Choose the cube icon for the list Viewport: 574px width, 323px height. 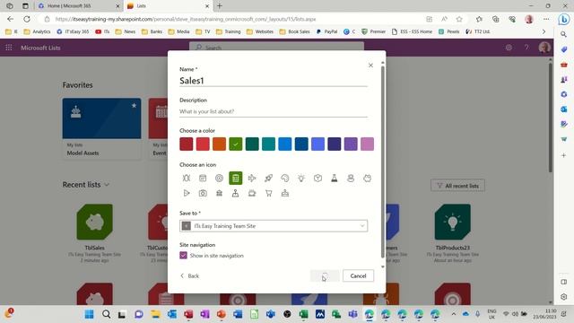(x=317, y=179)
